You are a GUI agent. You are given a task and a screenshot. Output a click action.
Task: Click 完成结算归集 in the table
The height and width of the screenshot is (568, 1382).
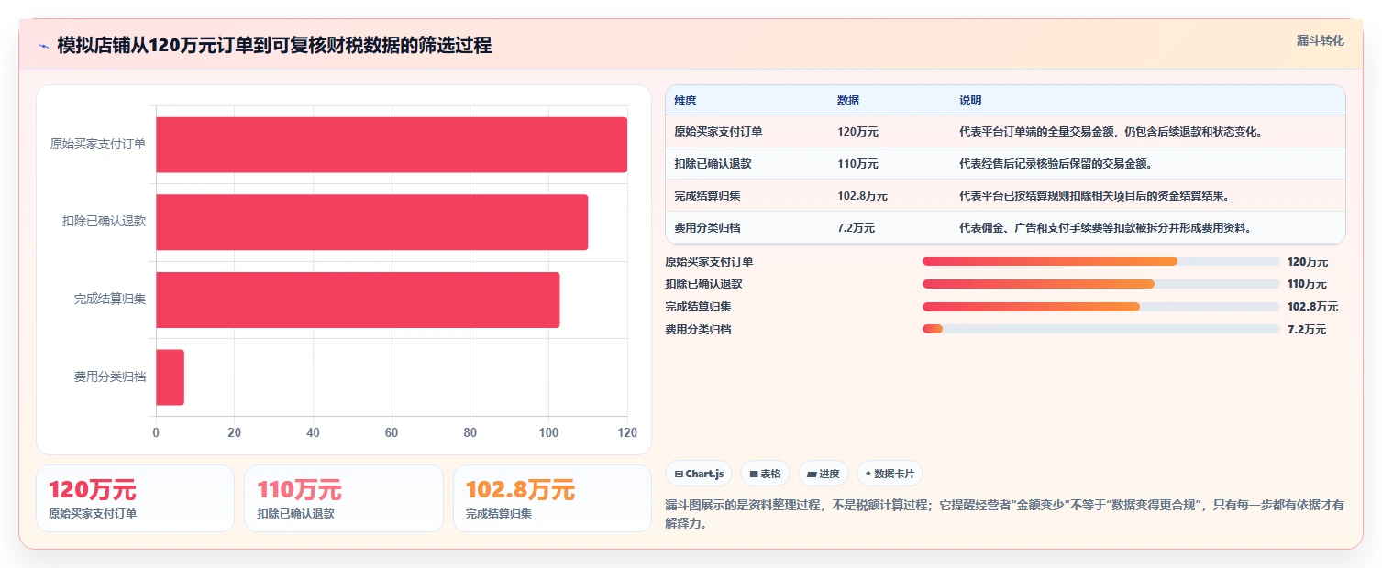[x=707, y=196]
